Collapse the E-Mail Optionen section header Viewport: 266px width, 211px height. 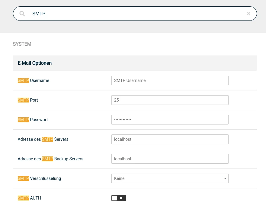[135, 63]
